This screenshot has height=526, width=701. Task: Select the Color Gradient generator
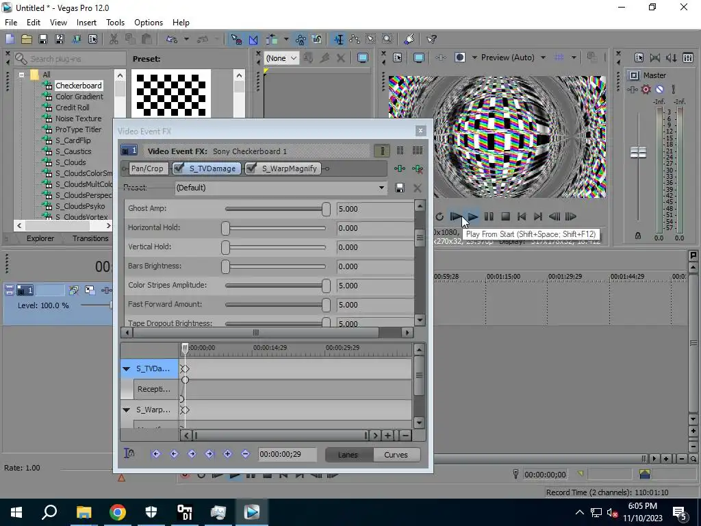pyautogui.click(x=79, y=97)
